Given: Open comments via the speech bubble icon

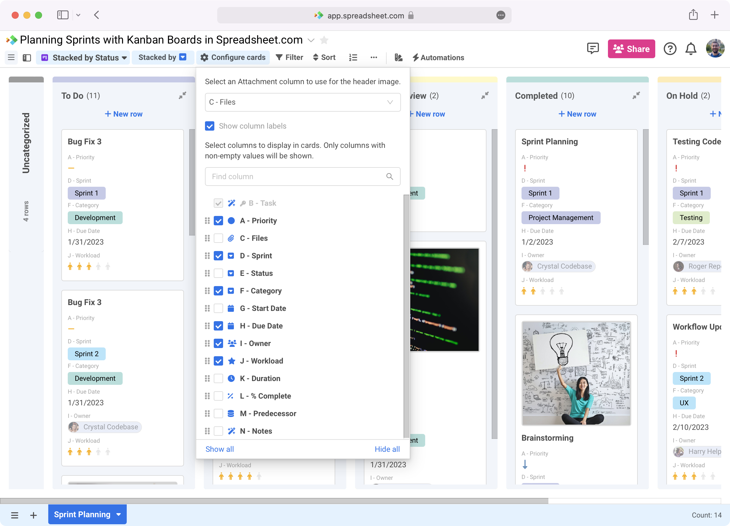Looking at the screenshot, I should click(x=592, y=49).
